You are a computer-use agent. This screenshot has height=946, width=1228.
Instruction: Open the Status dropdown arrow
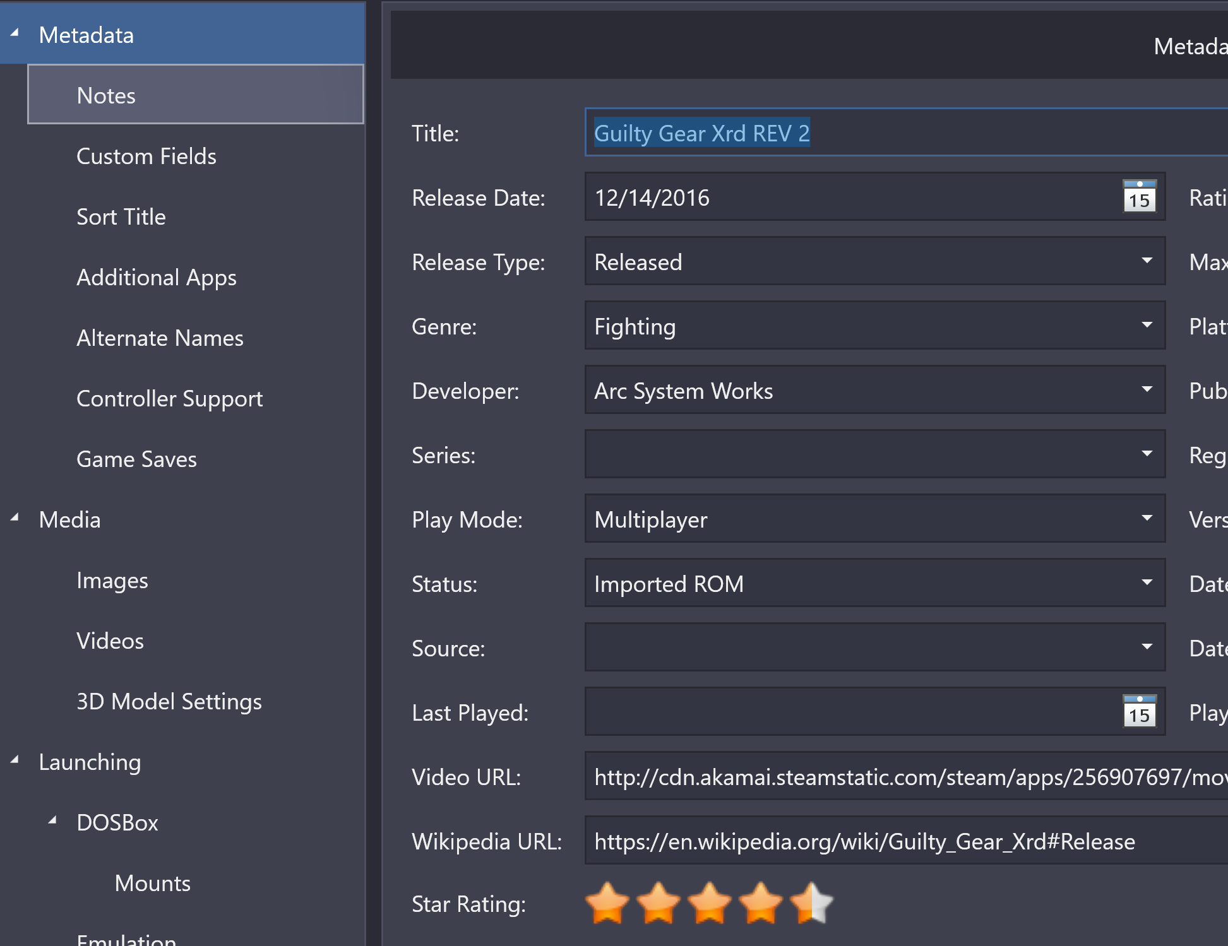(1147, 582)
